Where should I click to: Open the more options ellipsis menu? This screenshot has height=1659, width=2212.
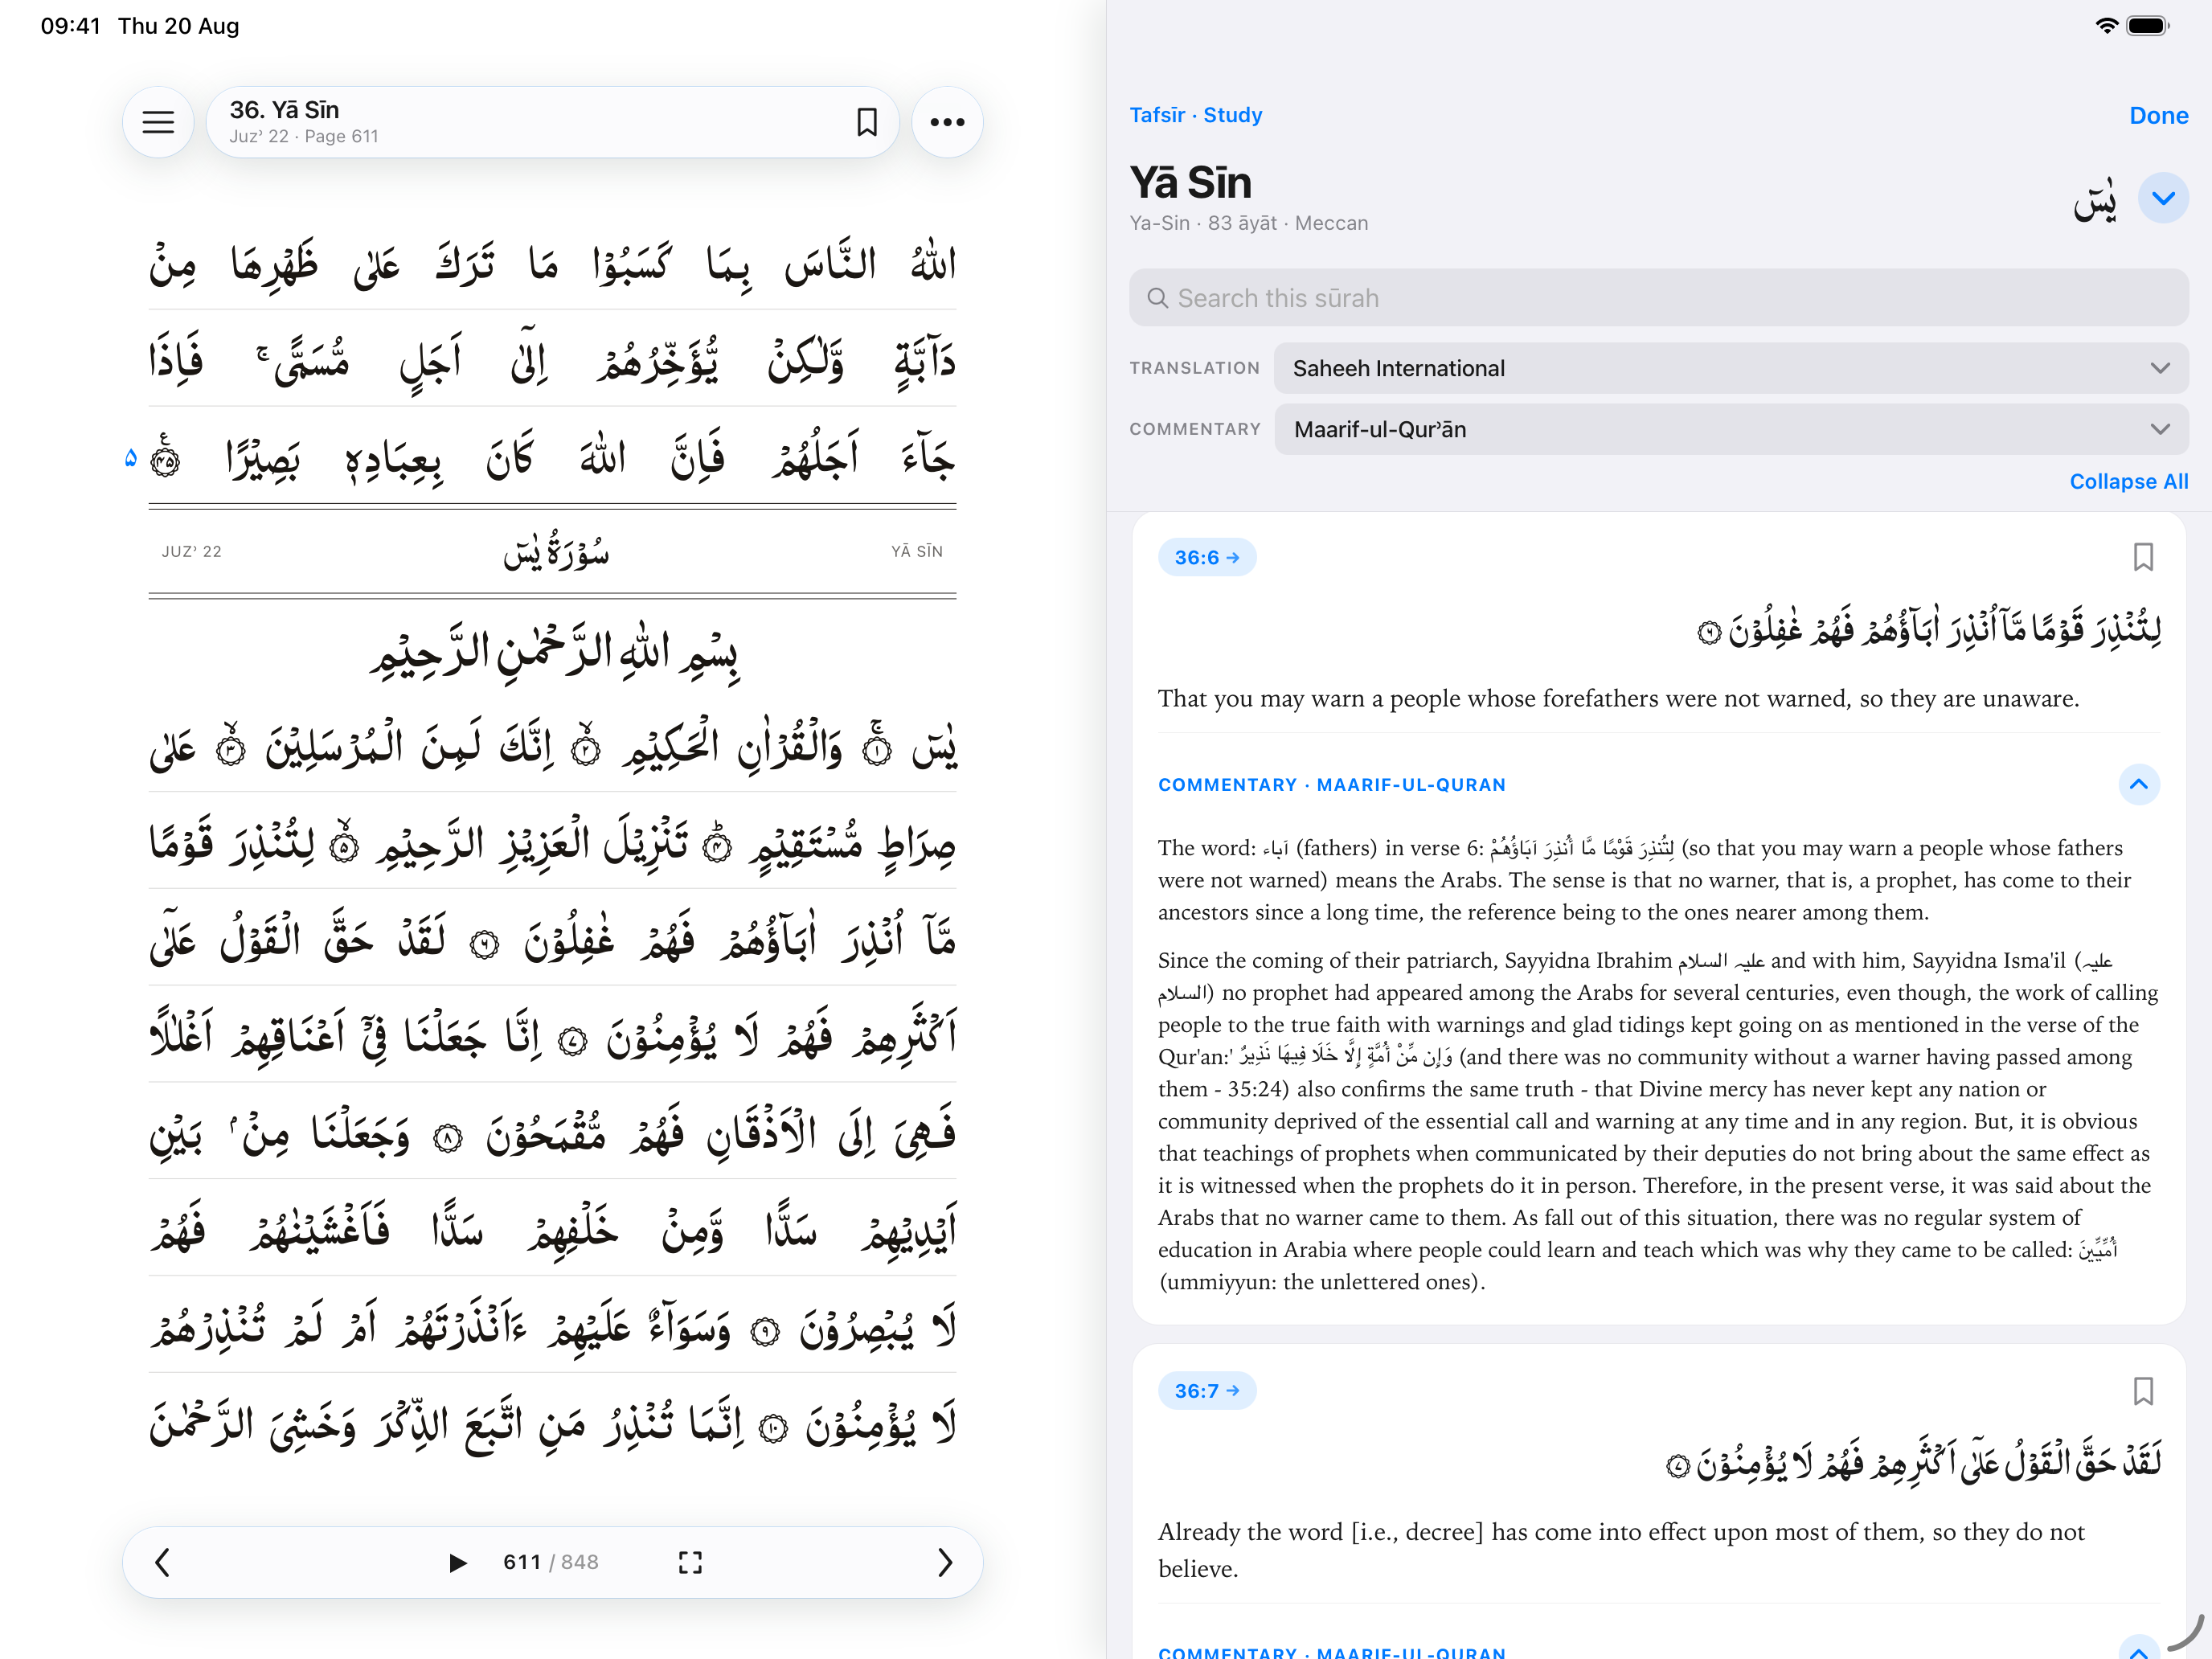947,122
